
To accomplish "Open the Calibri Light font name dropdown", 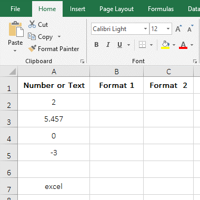I will click(x=145, y=28).
